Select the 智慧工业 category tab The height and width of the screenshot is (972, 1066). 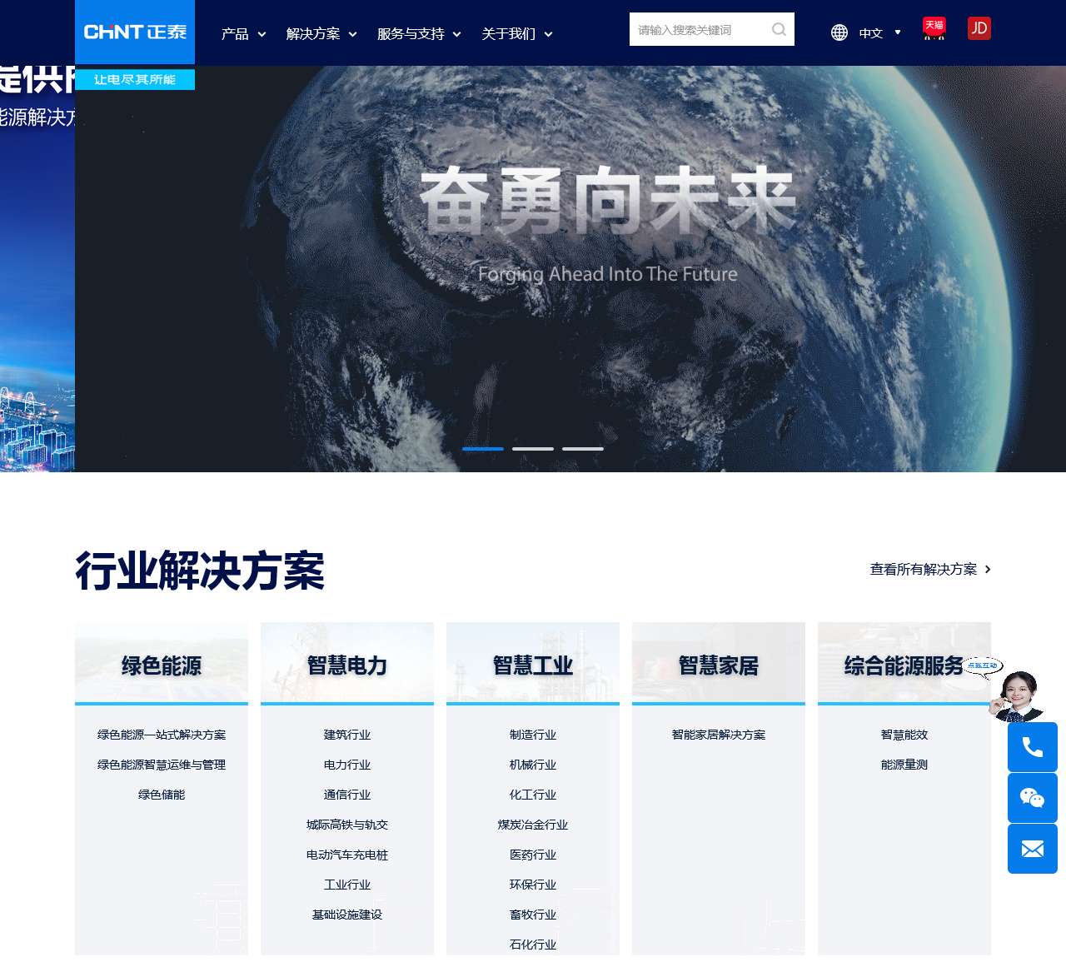point(533,664)
